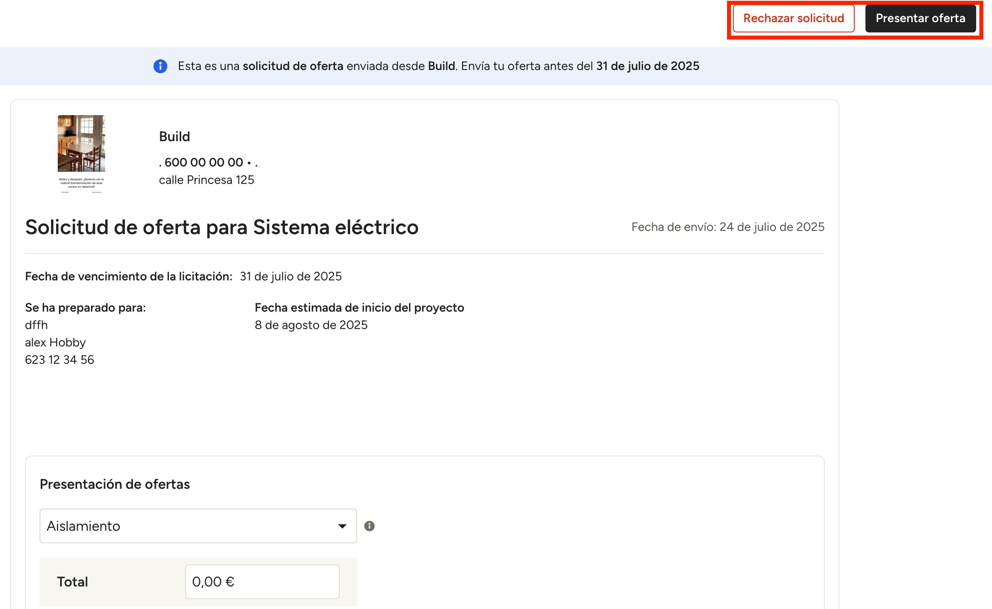Click the address calle Princesa 125

pyautogui.click(x=206, y=180)
